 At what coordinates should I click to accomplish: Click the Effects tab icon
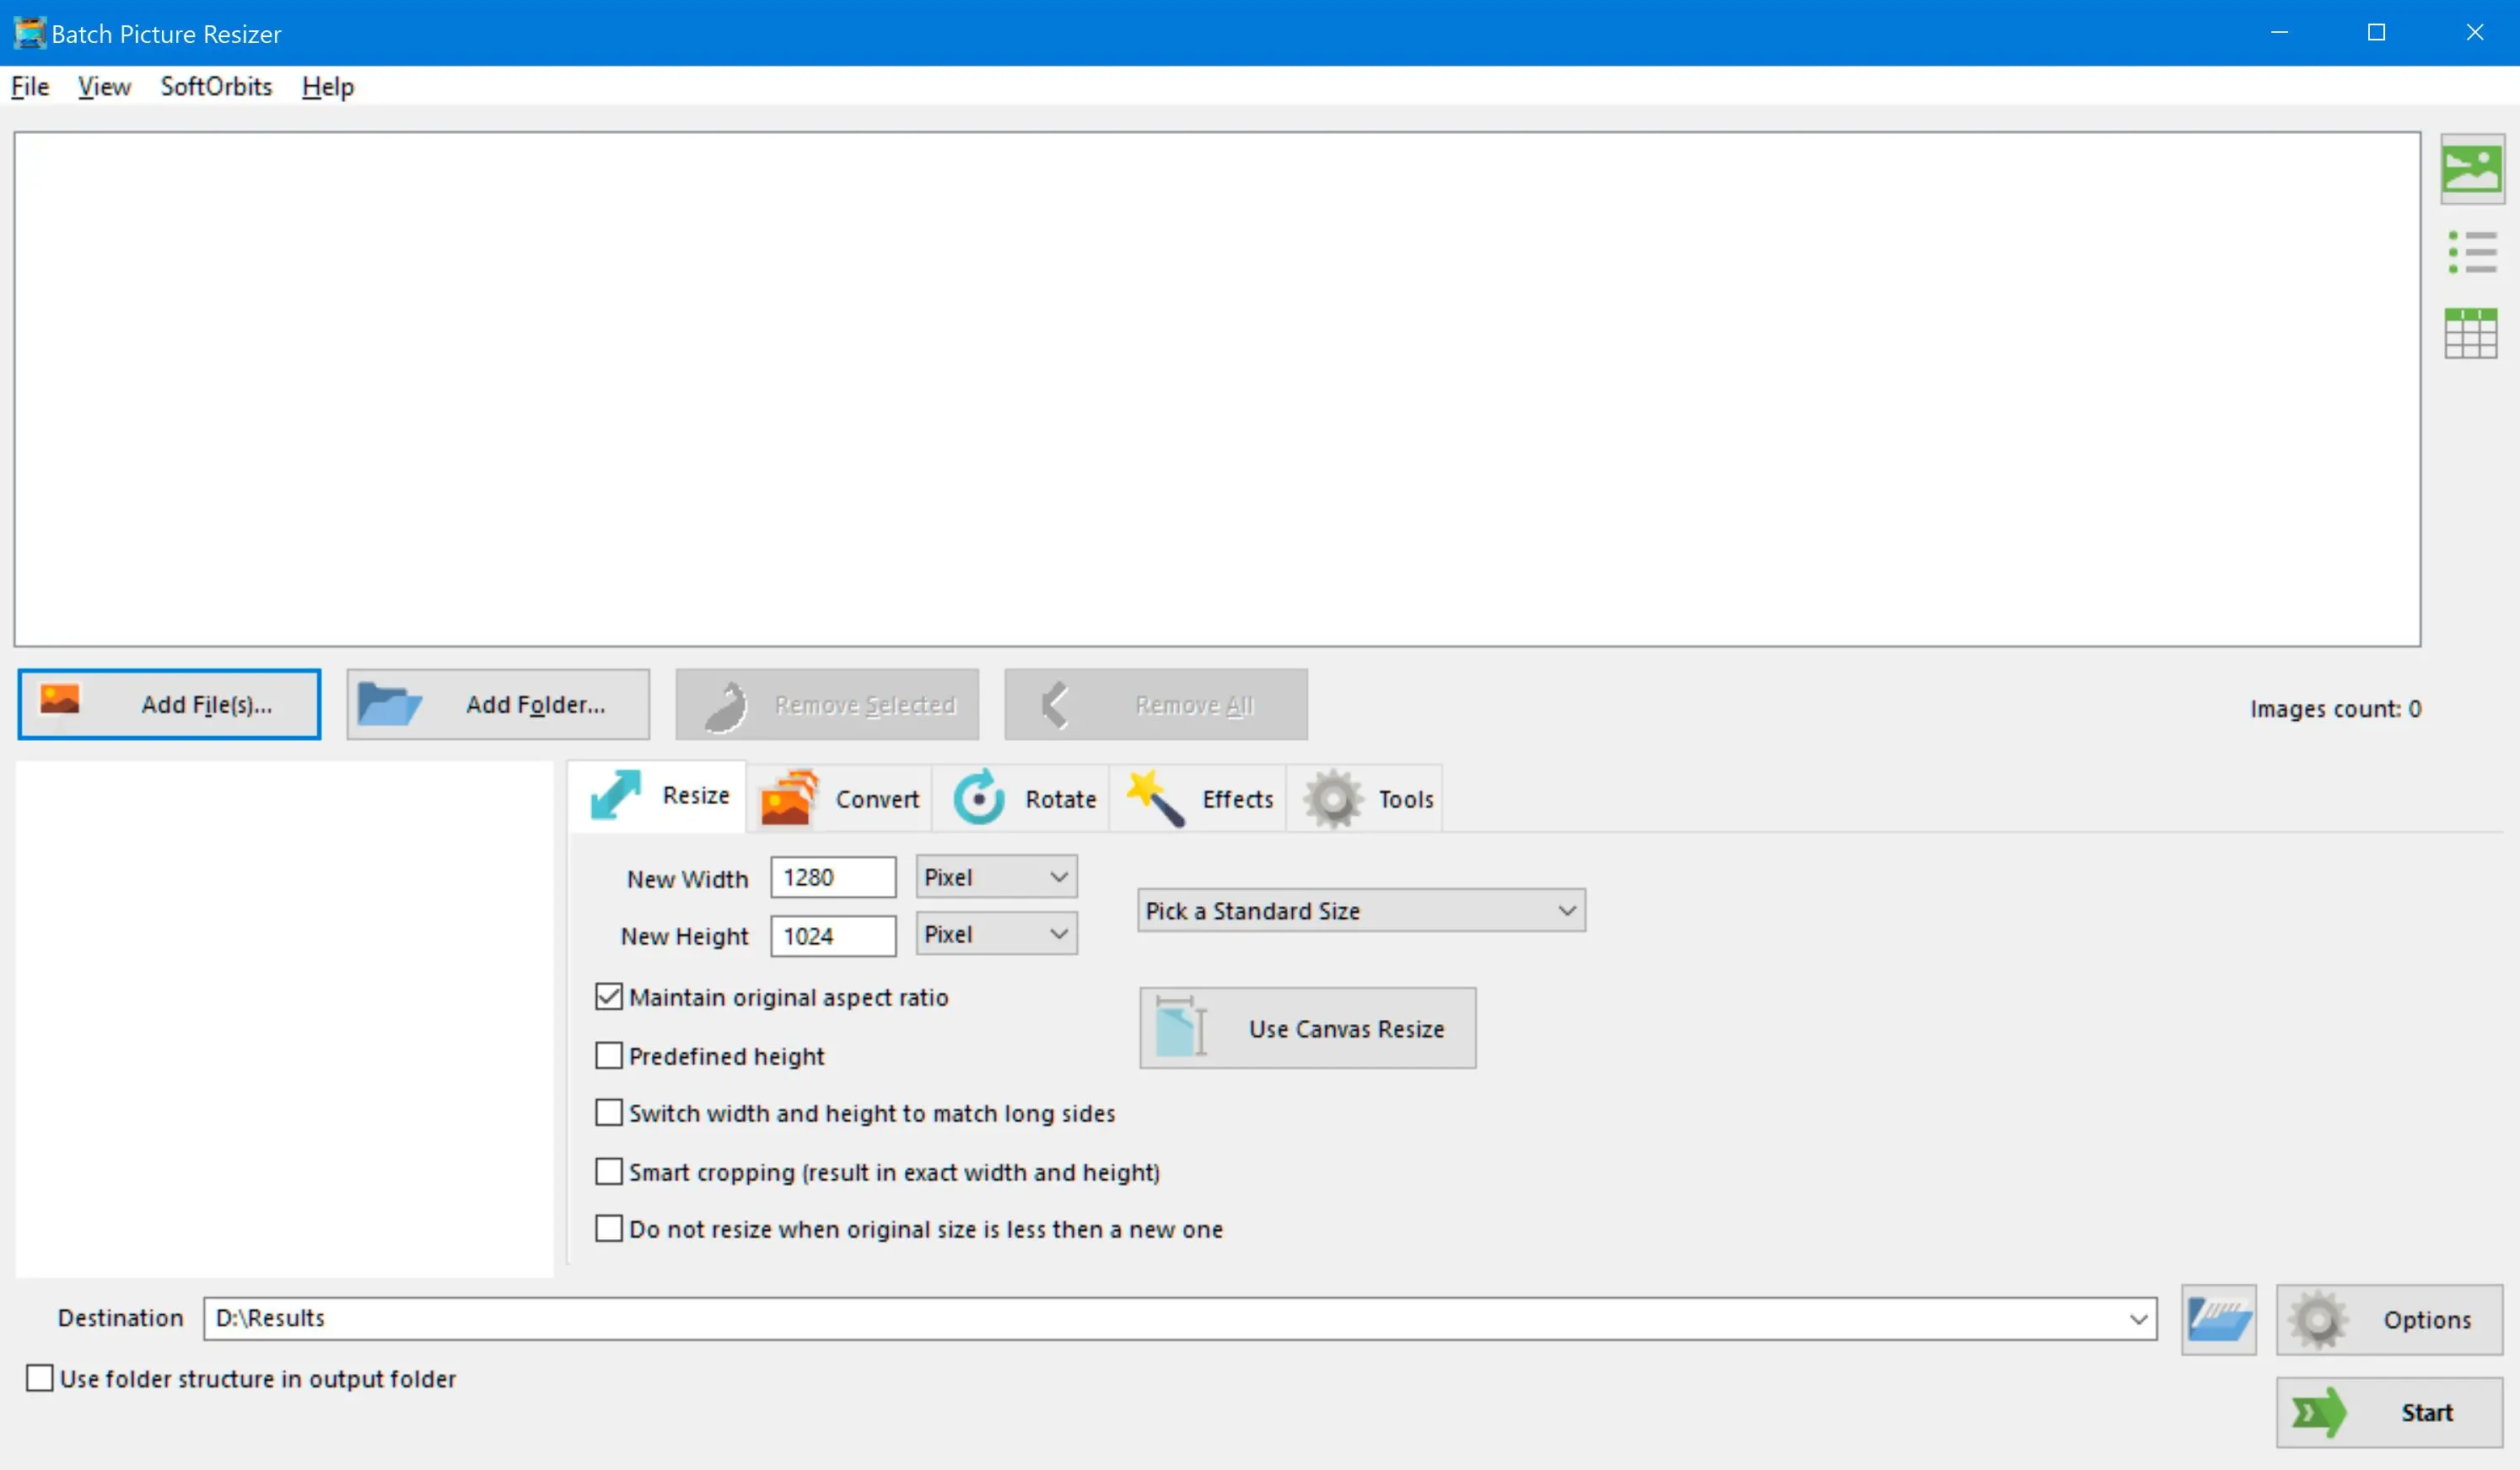point(1153,797)
